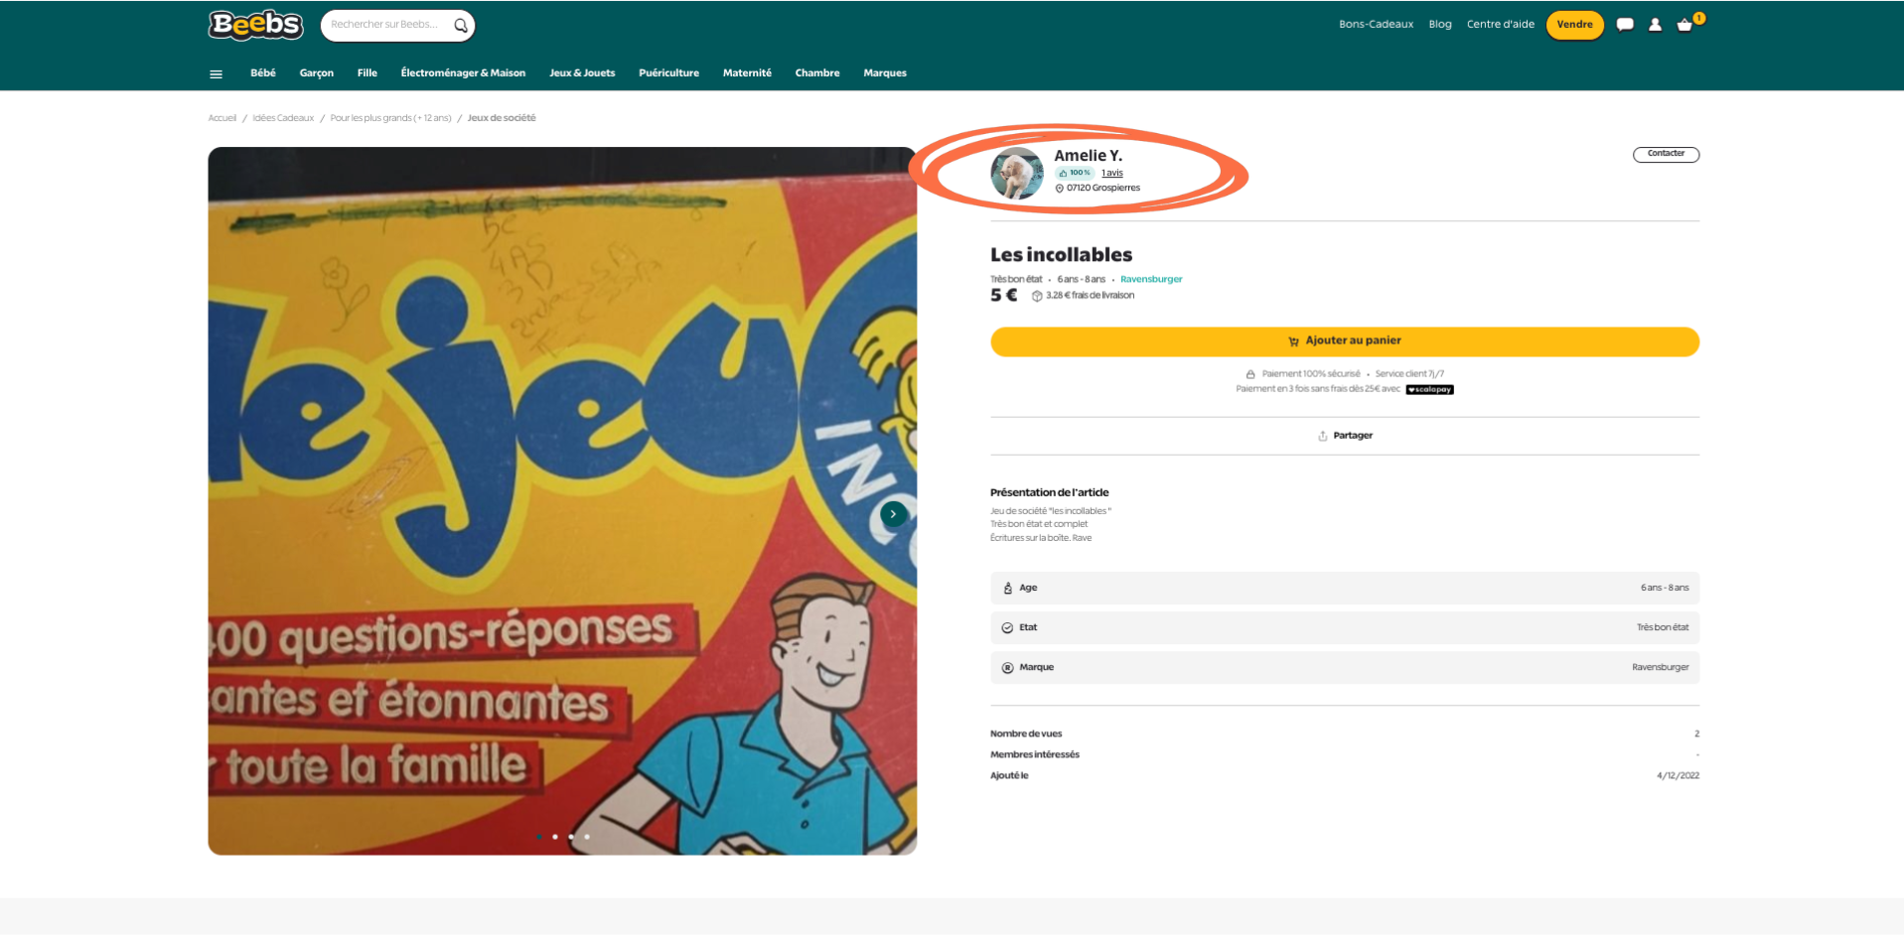Click Amelie Y. profile avatar

(1016, 174)
